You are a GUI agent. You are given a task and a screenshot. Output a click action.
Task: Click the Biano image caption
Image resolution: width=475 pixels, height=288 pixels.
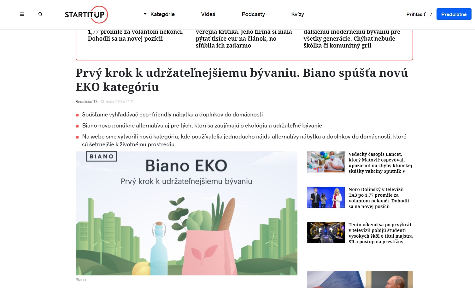pos(81,280)
